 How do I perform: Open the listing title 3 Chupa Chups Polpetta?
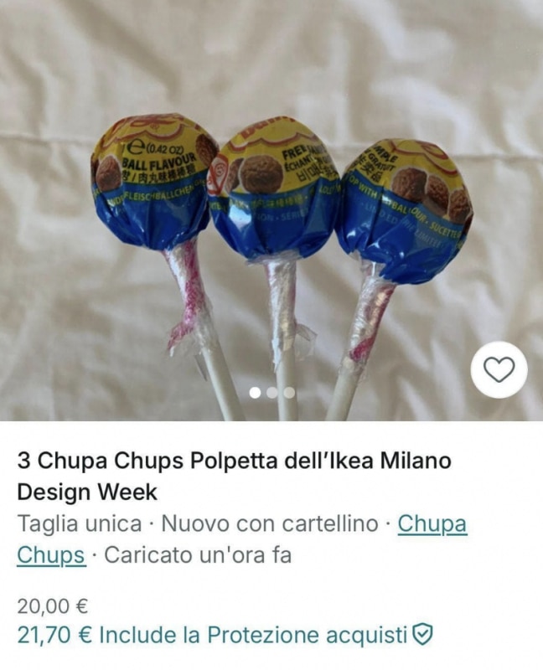[234, 461]
